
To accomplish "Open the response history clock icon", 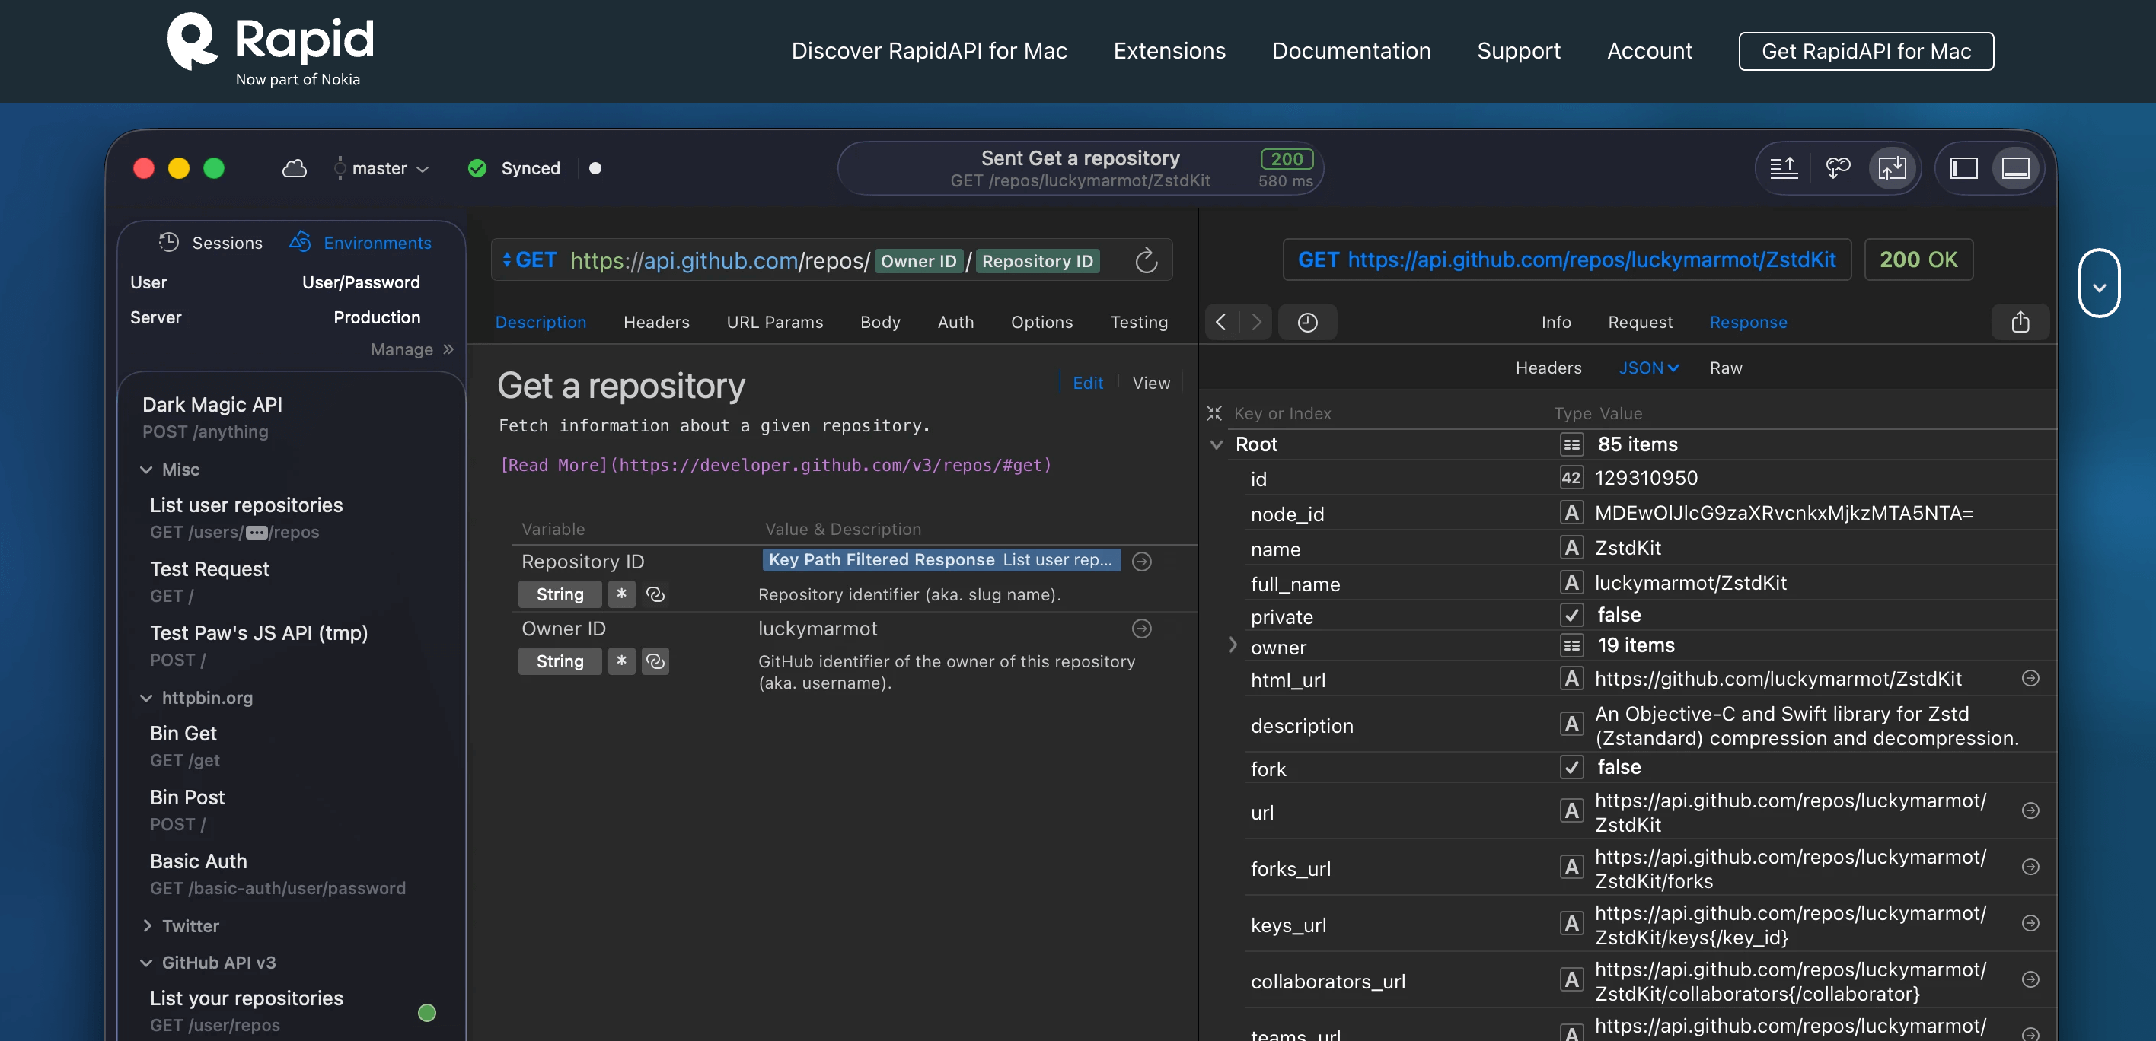I will coord(1306,322).
